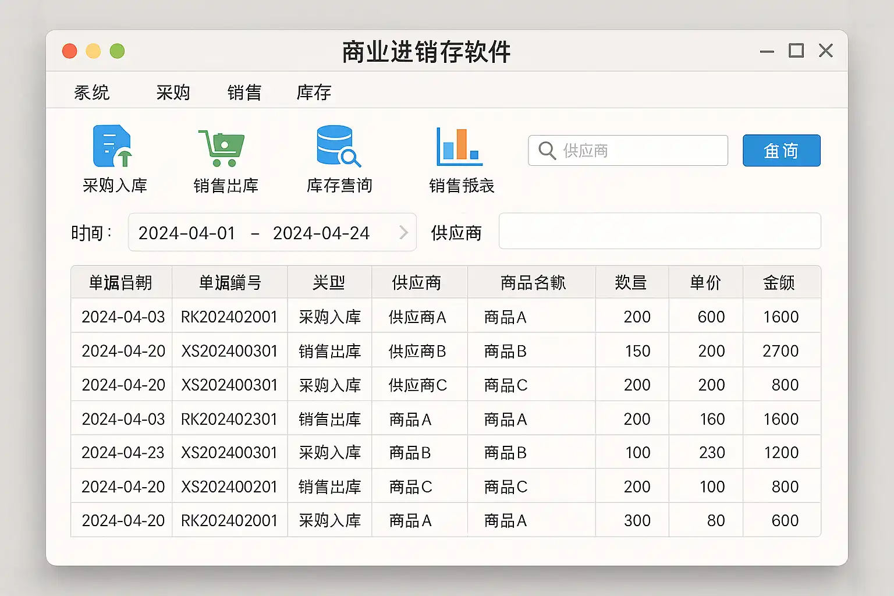Click the red close traffic light

point(70,51)
